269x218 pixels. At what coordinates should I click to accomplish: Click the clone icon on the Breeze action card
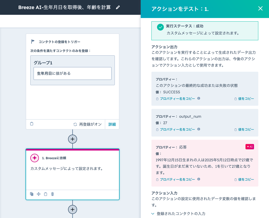pyautogui.click(x=31, y=194)
